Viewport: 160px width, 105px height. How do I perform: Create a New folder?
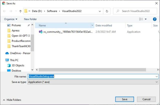(30, 19)
